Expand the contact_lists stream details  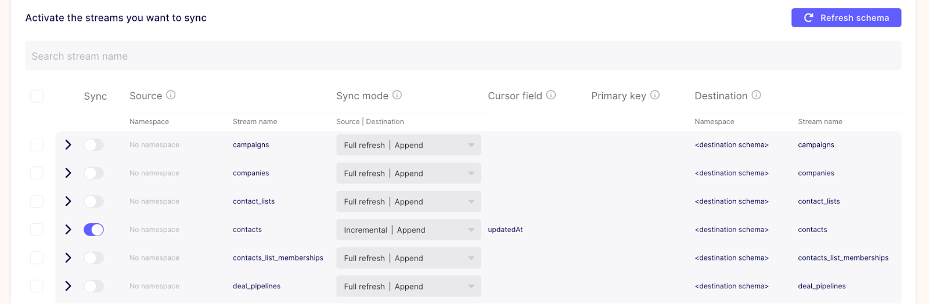coord(68,201)
